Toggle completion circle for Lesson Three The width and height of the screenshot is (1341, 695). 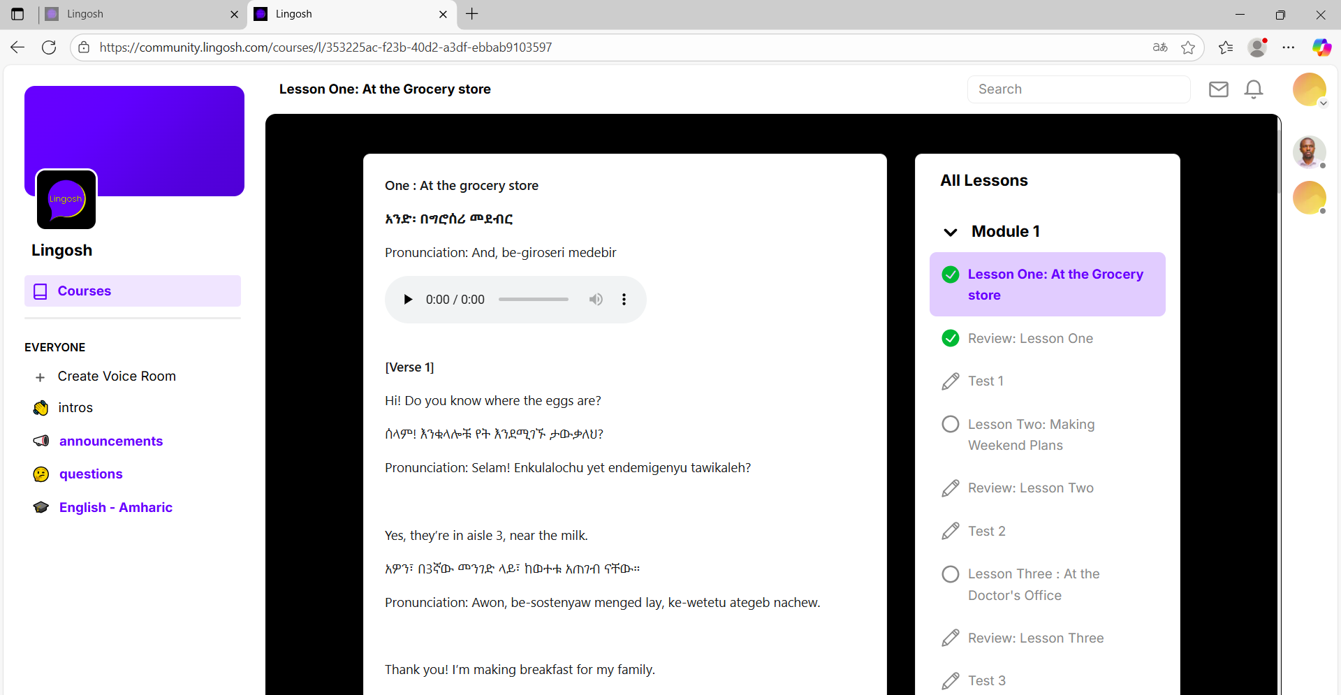(x=951, y=574)
